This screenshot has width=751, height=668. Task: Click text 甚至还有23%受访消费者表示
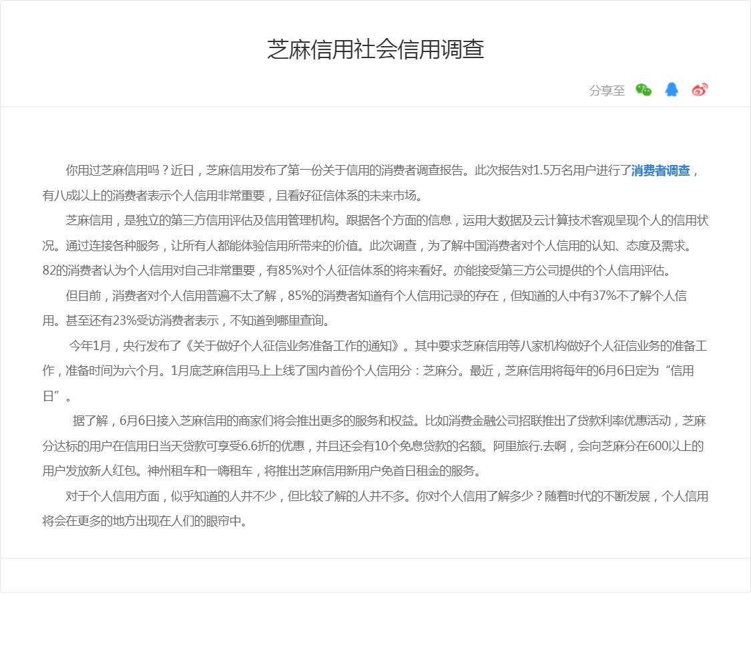(142, 321)
